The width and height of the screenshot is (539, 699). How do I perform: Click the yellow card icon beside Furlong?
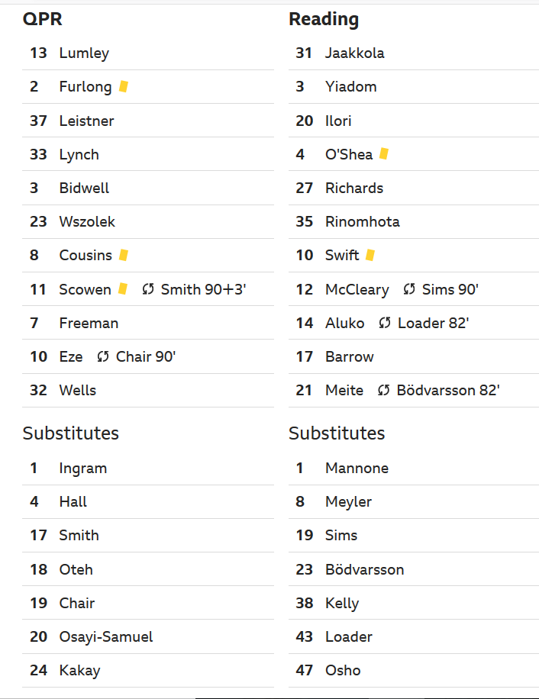(x=124, y=86)
